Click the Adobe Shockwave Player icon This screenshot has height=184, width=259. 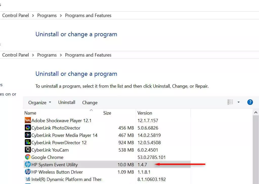[x=28, y=120]
